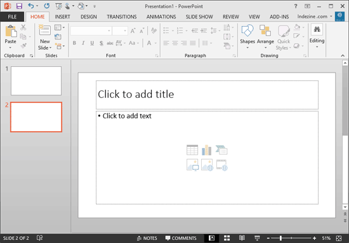Open PowerPoint Help question mark

pyautogui.click(x=296, y=6)
